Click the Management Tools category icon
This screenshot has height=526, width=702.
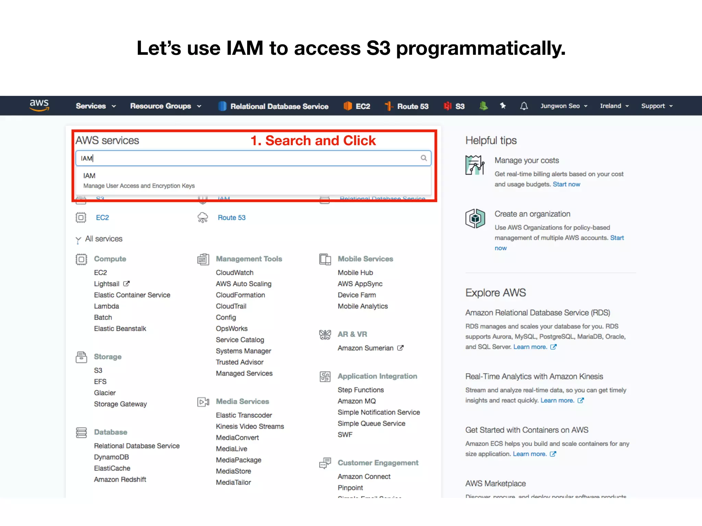click(x=203, y=259)
